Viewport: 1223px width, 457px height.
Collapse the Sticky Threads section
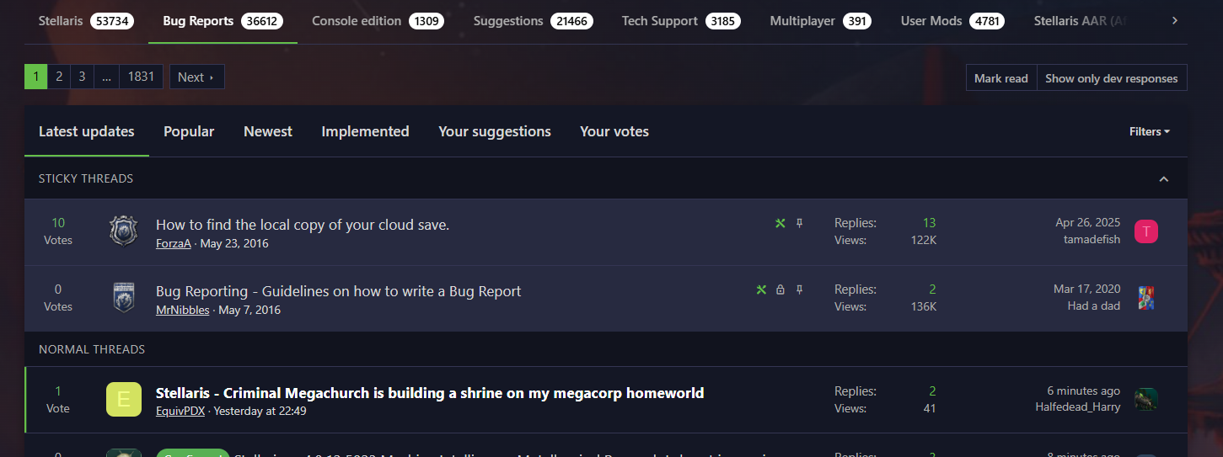pos(1164,179)
